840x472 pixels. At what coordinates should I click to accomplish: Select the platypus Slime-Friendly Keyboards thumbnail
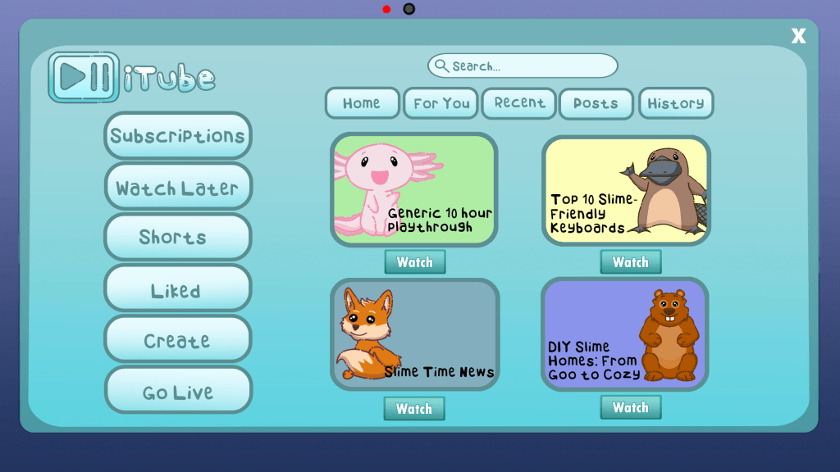click(x=626, y=190)
